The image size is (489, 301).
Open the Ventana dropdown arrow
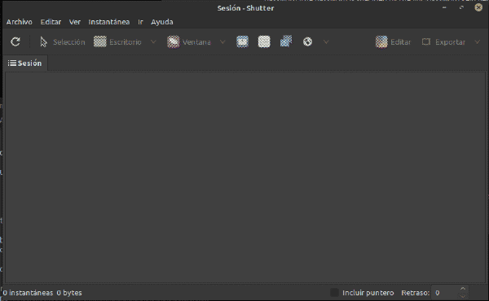(222, 41)
